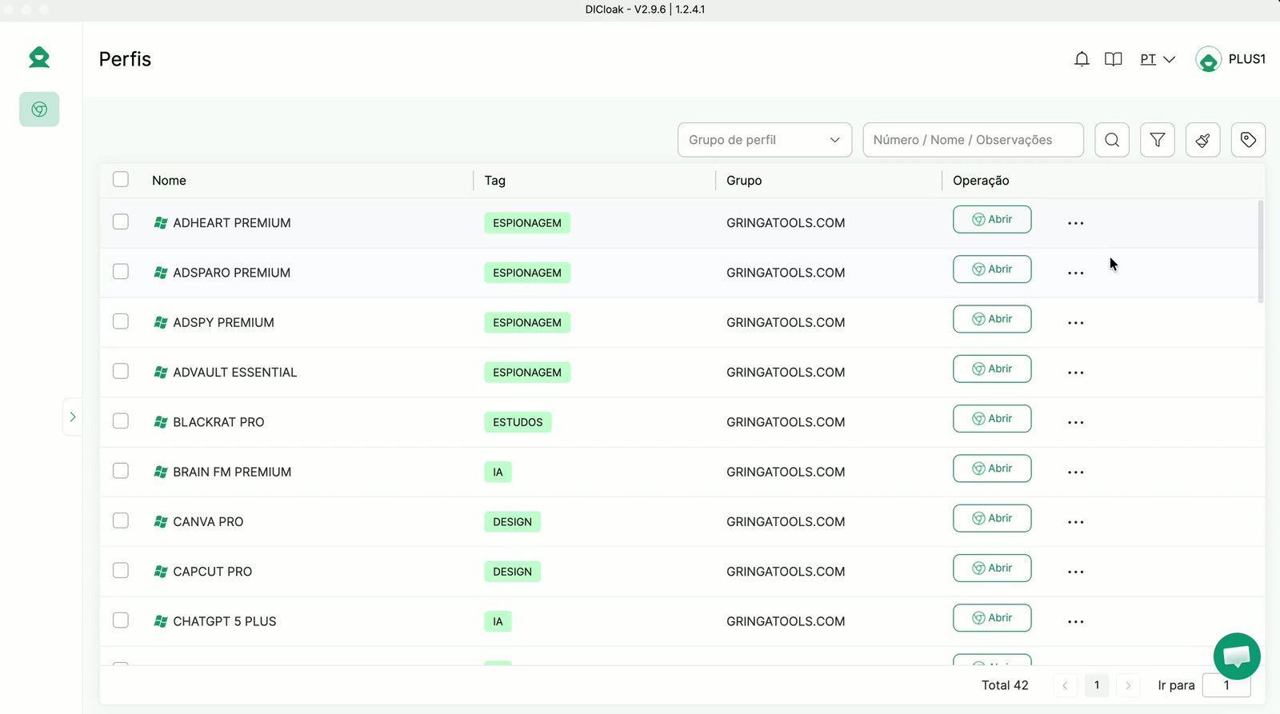This screenshot has height=714, width=1280.
Task: Click the clear brush icon button
Action: coord(1203,140)
